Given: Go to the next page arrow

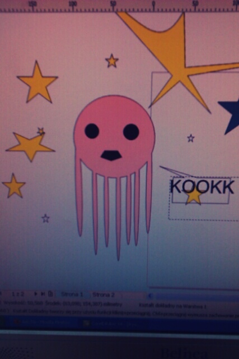Looking at the screenshot, I should (x=36, y=294).
